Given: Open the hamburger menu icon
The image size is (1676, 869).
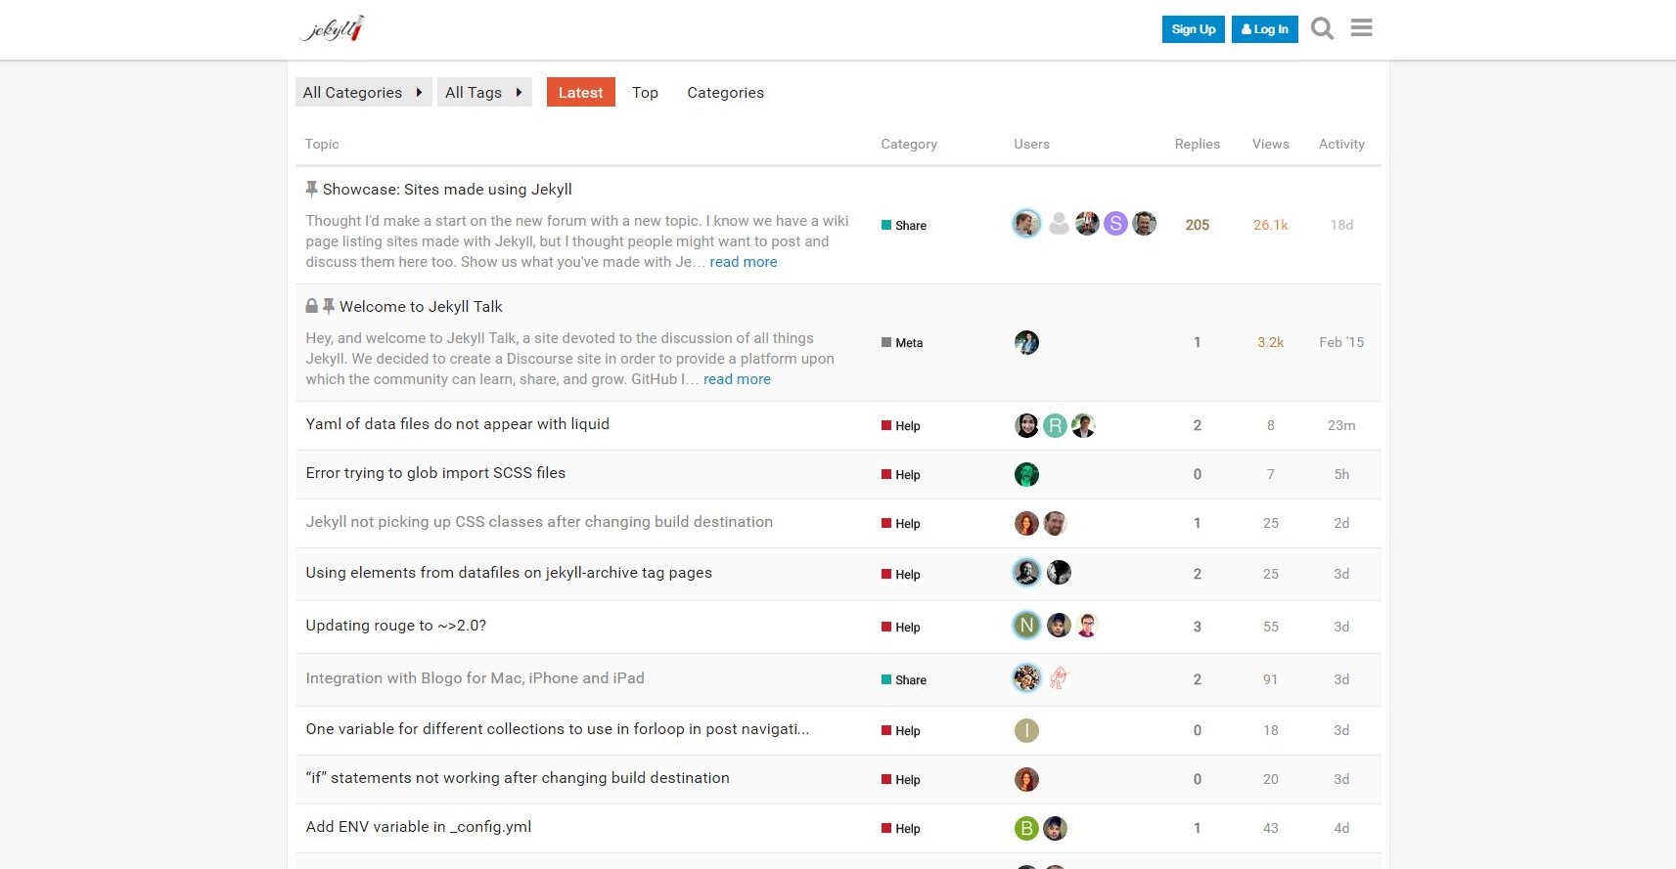Looking at the screenshot, I should (x=1362, y=28).
